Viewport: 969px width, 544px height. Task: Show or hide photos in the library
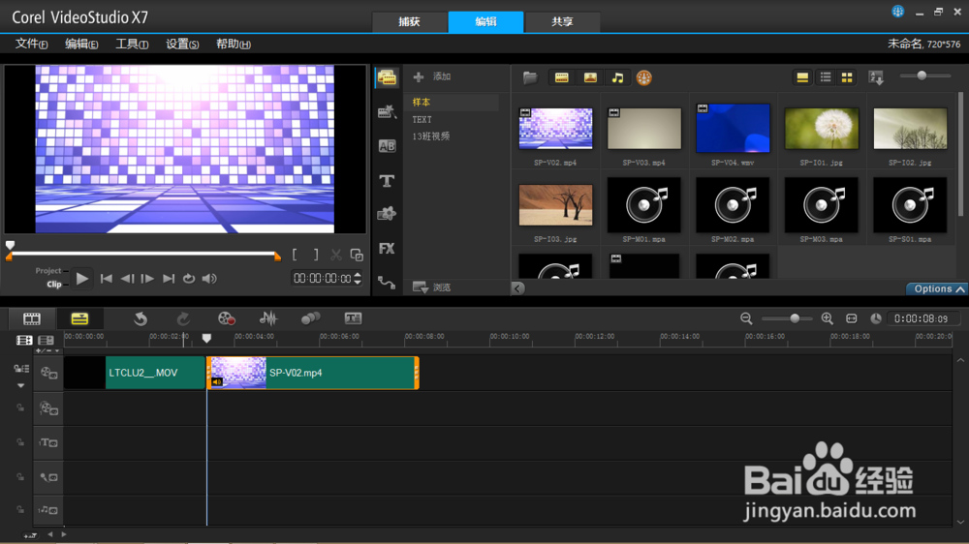[590, 77]
